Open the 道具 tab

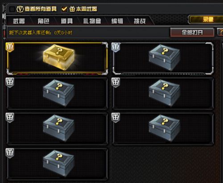click(x=67, y=21)
